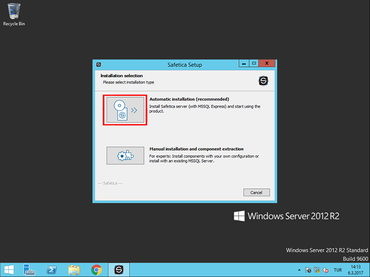Click the 'Automatic installation (recommended)' title text
370x277 pixels.
click(x=189, y=99)
